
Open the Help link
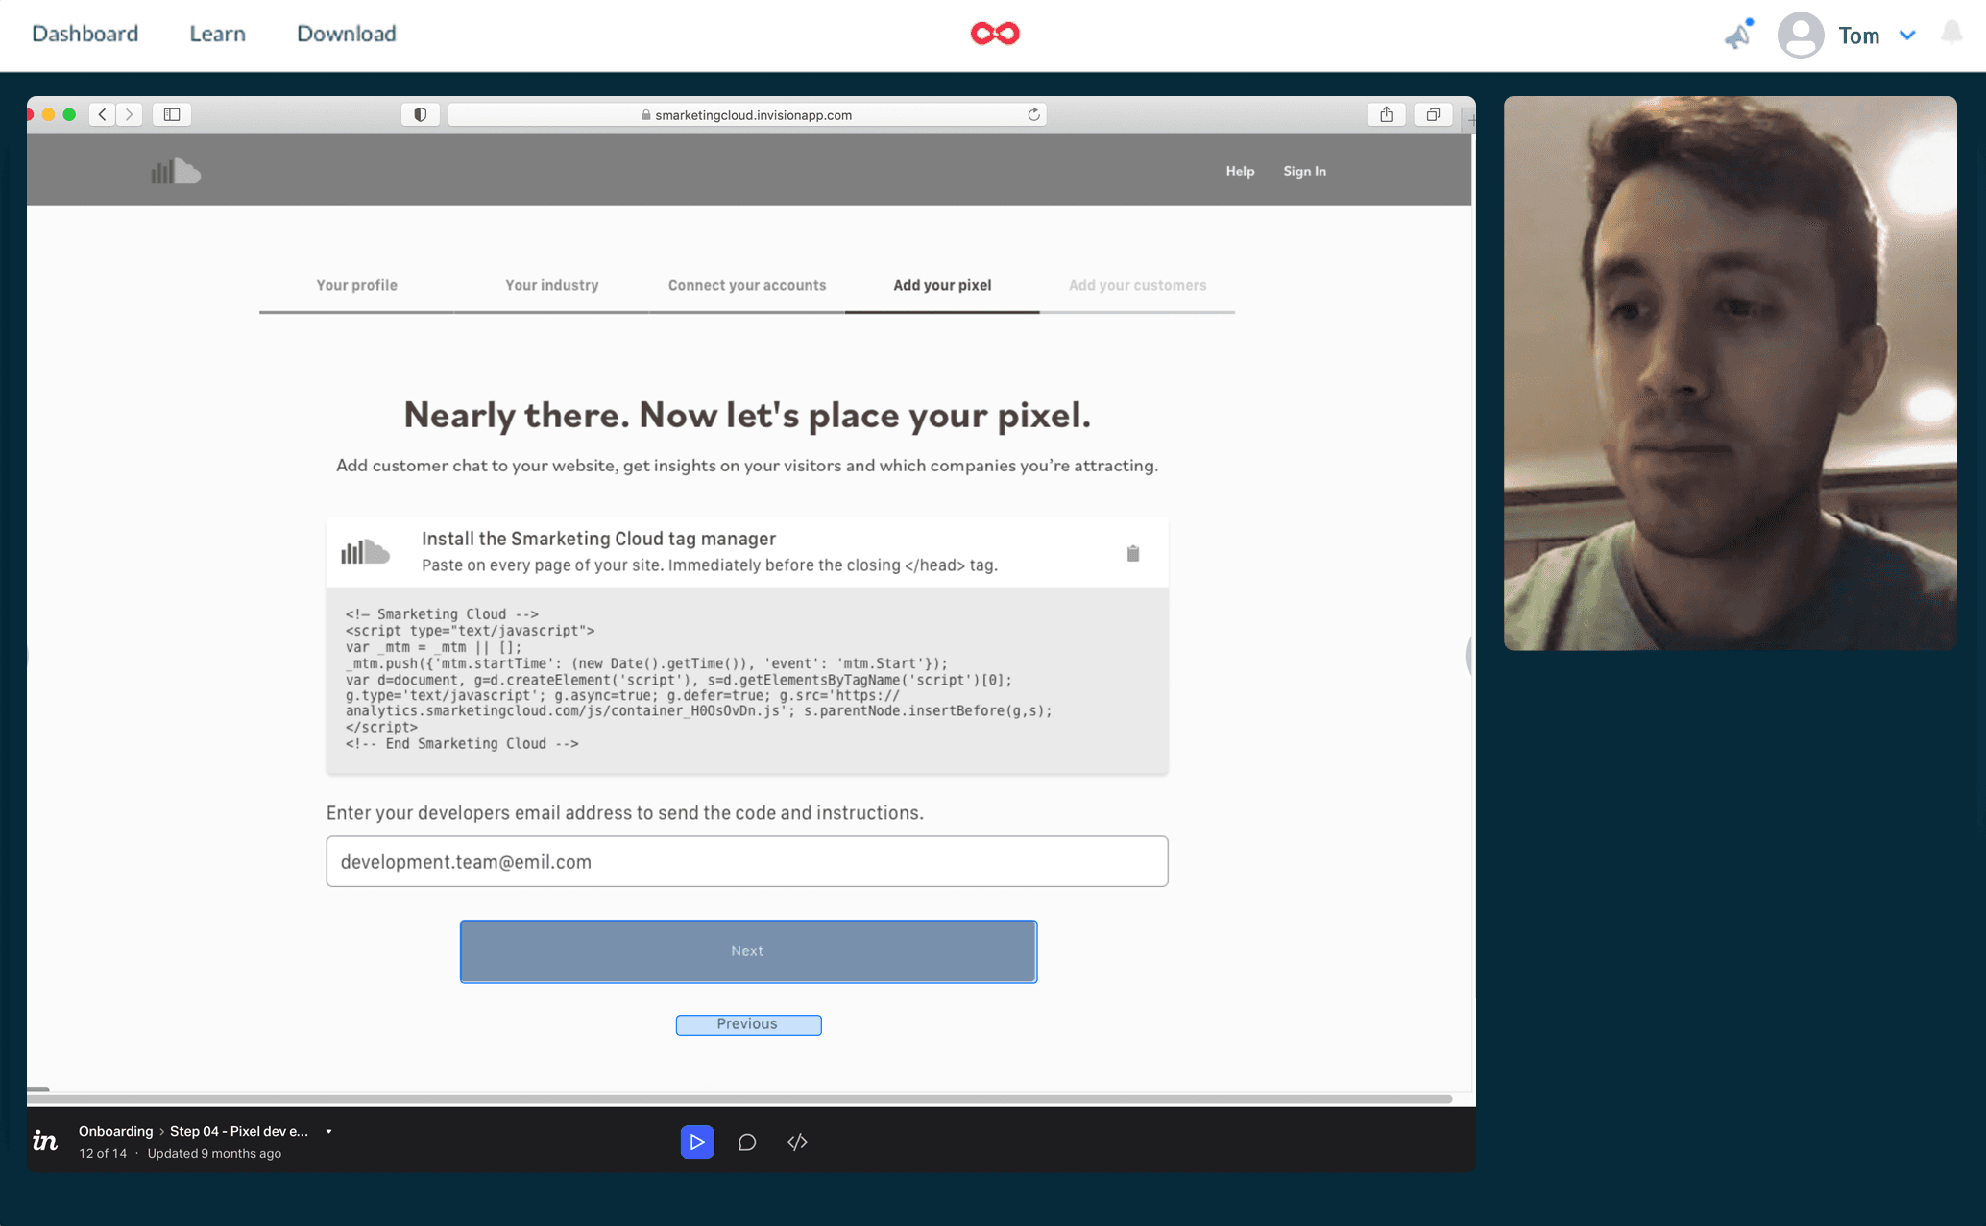coord(1240,171)
